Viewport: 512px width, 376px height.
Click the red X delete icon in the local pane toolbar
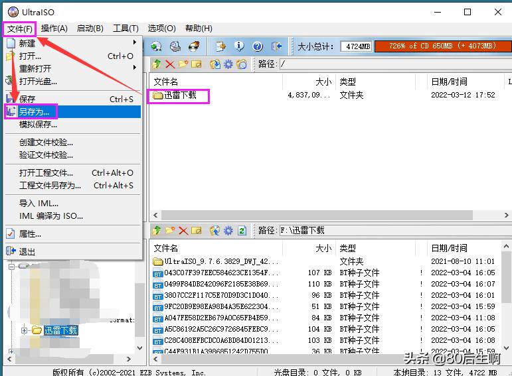pyautogui.click(x=183, y=231)
